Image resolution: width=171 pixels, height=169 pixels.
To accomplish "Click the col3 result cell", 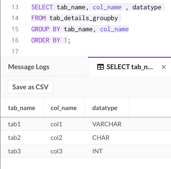I will [x=56, y=151].
